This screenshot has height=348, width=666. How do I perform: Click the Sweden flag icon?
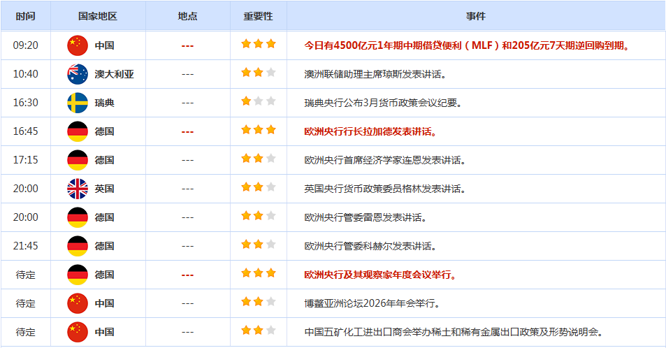click(x=78, y=103)
